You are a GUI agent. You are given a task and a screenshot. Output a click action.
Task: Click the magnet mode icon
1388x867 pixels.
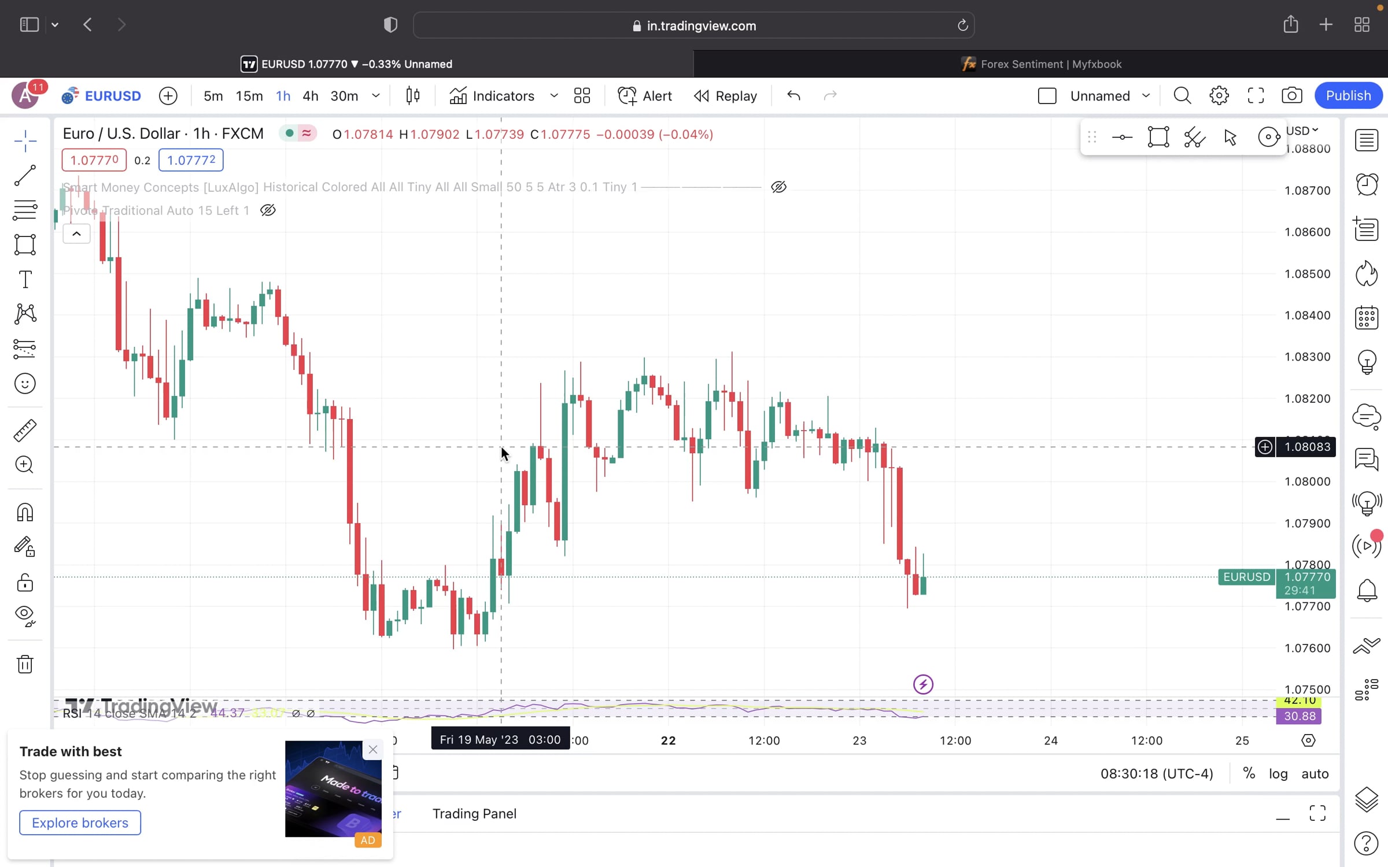[25, 513]
